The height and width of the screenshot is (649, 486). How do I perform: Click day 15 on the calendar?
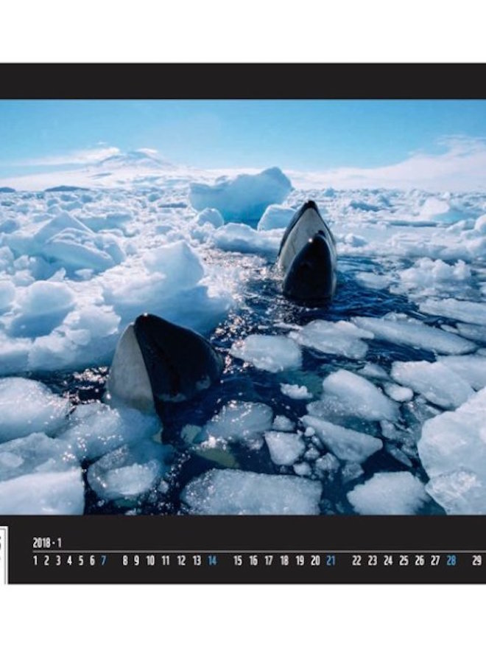[238, 560]
